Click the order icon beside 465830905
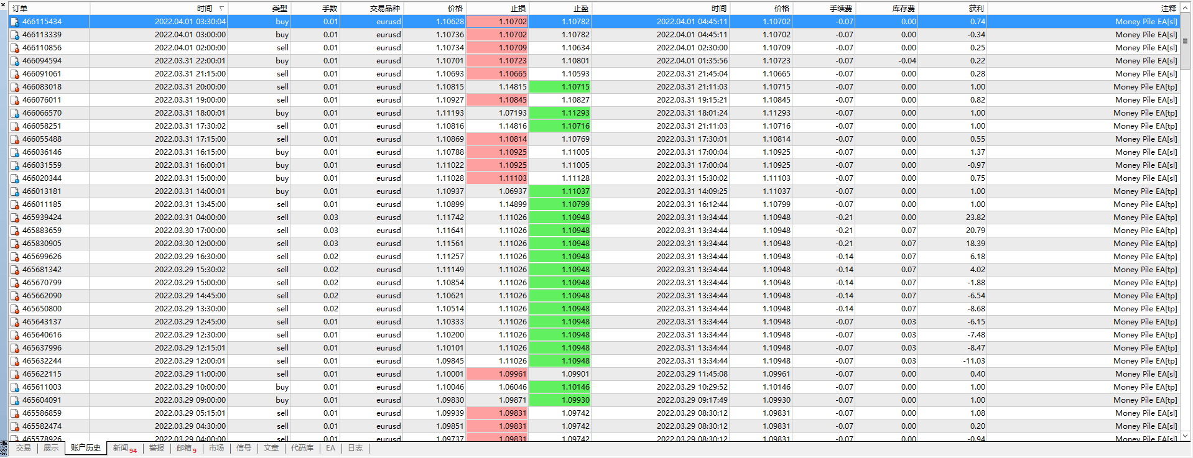The image size is (1193, 458). (15, 244)
